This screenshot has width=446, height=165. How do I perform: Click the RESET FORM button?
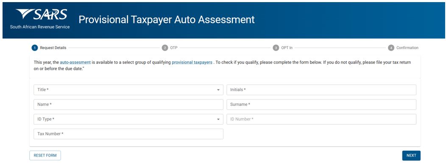[45, 156]
